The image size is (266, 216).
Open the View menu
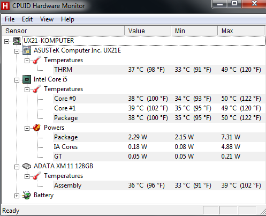[47, 19]
